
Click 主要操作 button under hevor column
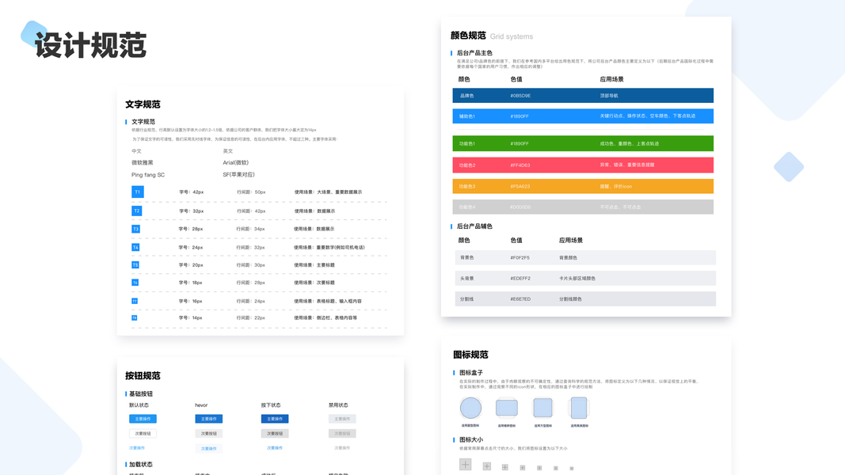pyautogui.click(x=208, y=419)
